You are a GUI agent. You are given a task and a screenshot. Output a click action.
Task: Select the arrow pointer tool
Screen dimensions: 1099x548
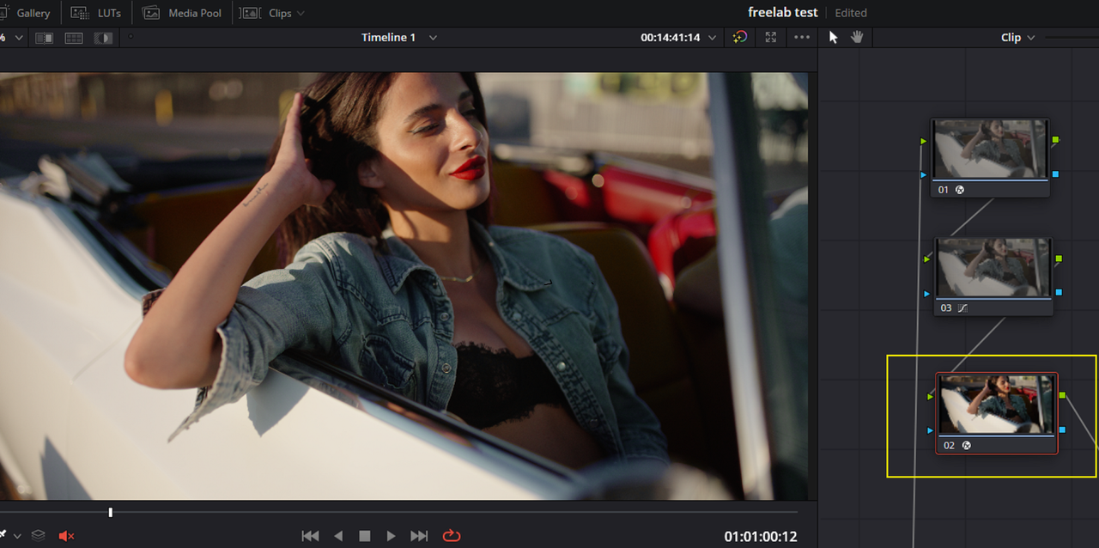(833, 37)
